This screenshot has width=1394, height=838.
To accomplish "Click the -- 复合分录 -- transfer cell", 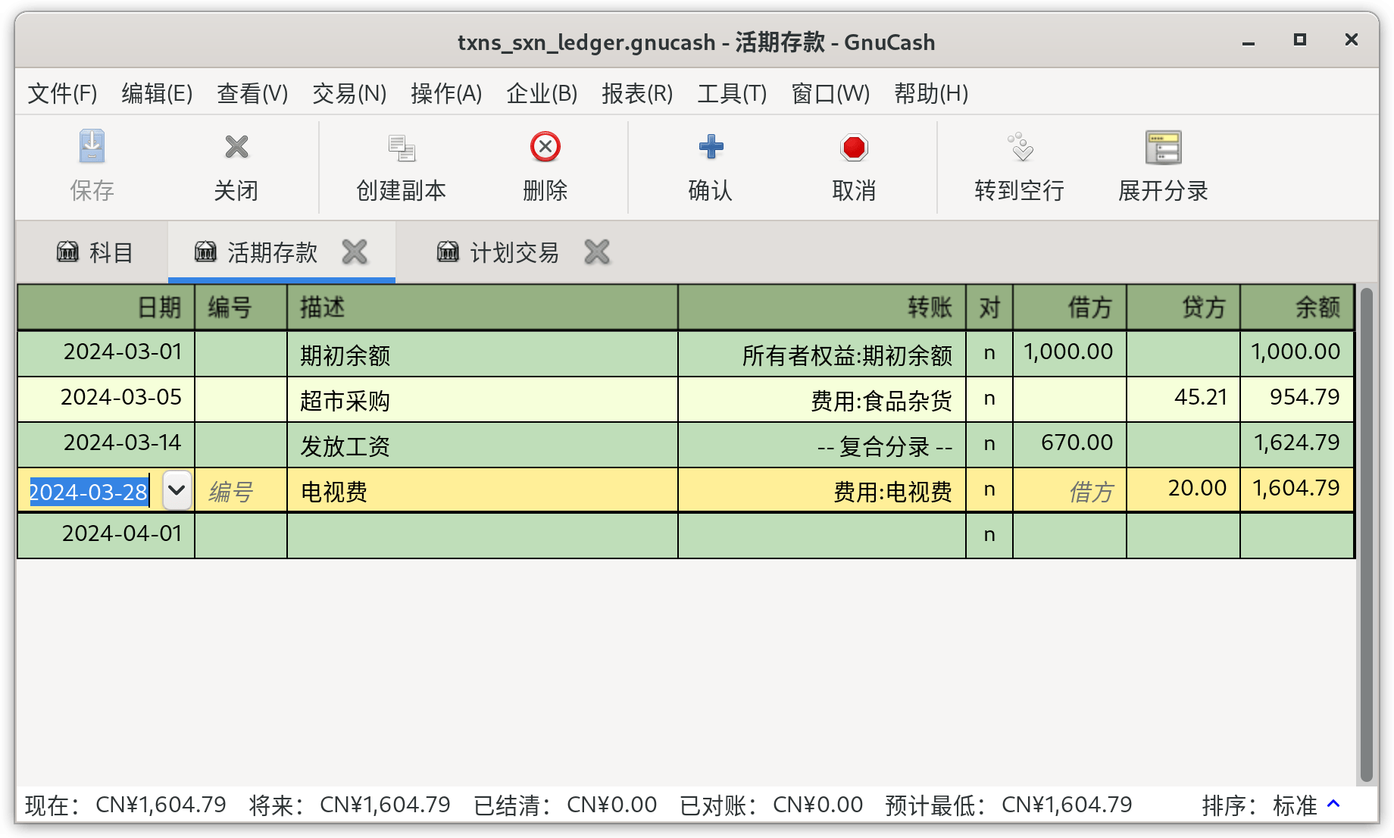I will [x=822, y=445].
